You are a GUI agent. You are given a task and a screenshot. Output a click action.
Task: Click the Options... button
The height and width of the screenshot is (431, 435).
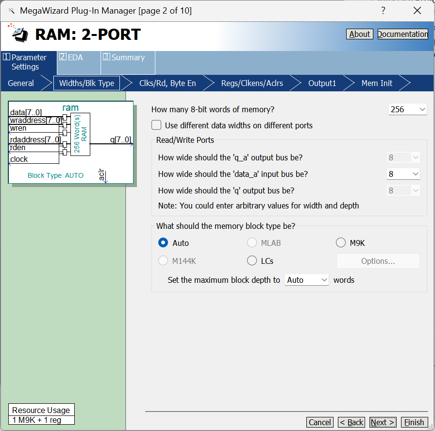click(378, 261)
